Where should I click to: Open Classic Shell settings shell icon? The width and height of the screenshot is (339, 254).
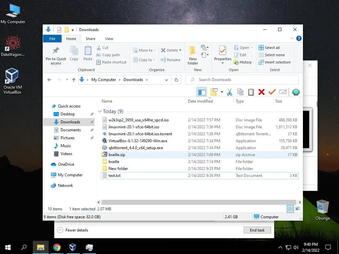[296, 92]
